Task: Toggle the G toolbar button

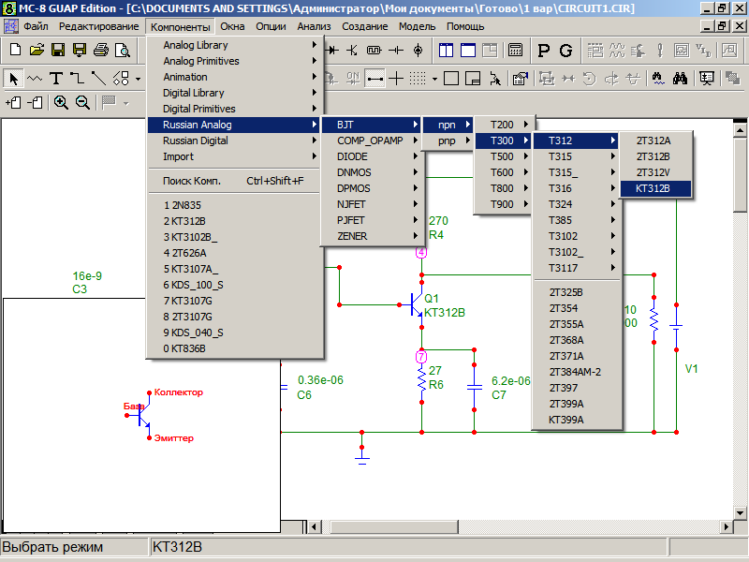Action: click(565, 50)
